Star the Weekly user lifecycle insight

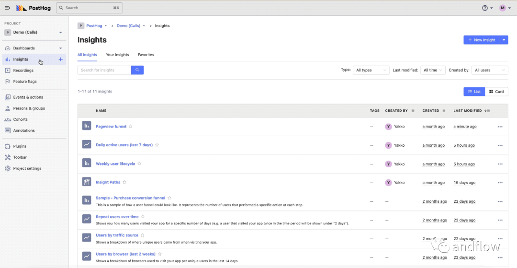(x=139, y=163)
